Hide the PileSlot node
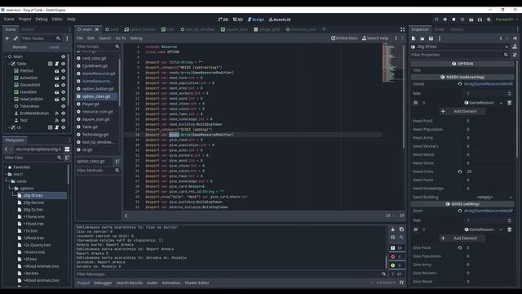Image resolution: width=522 pixels, height=294 pixels. (x=63, y=71)
